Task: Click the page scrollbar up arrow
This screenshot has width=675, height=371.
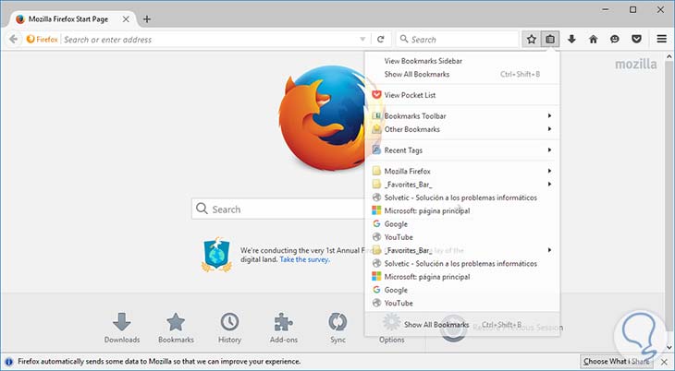Action: 669,56
